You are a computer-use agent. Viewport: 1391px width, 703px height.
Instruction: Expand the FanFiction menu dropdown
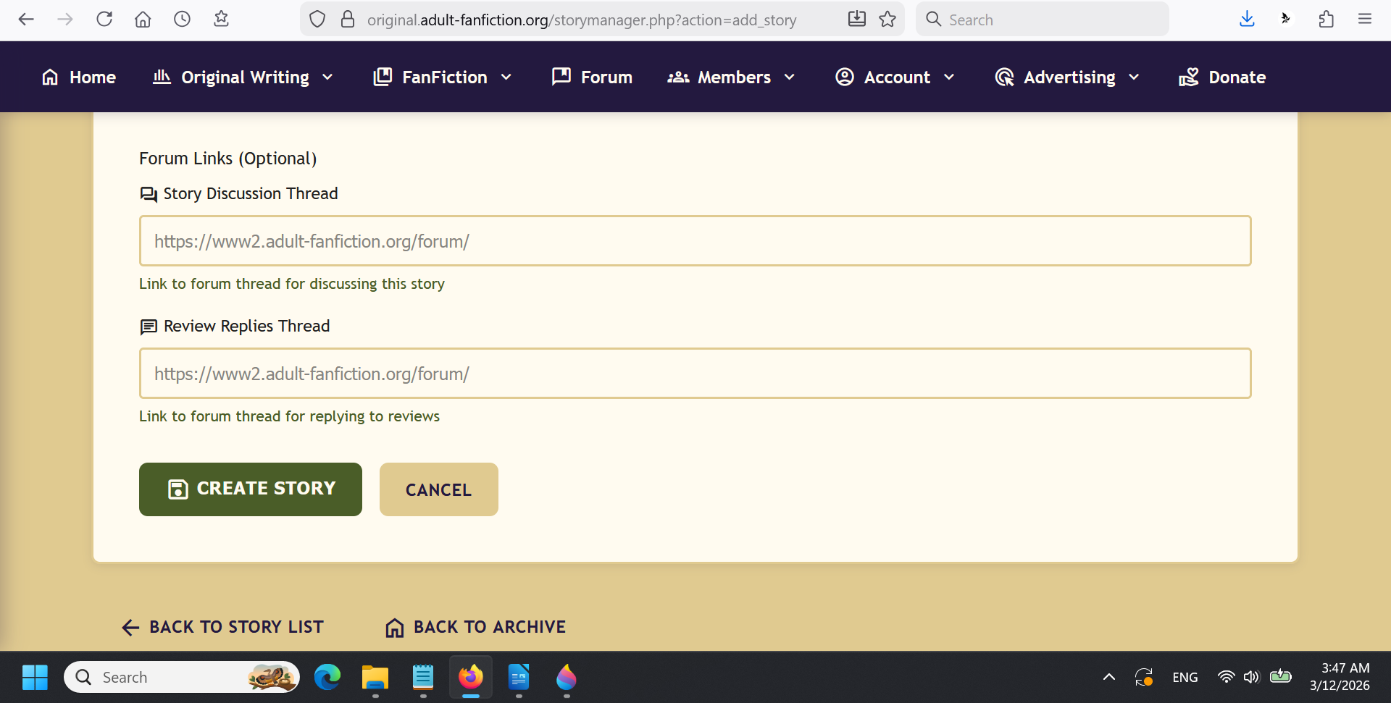point(443,77)
